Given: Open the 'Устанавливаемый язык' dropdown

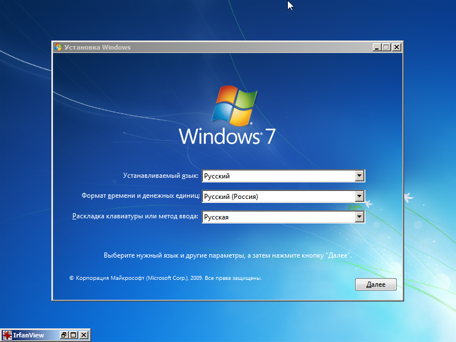Looking at the screenshot, I should click(360, 176).
